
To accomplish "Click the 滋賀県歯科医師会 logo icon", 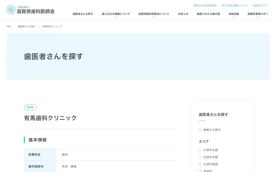I will pyautogui.click(x=11, y=10).
